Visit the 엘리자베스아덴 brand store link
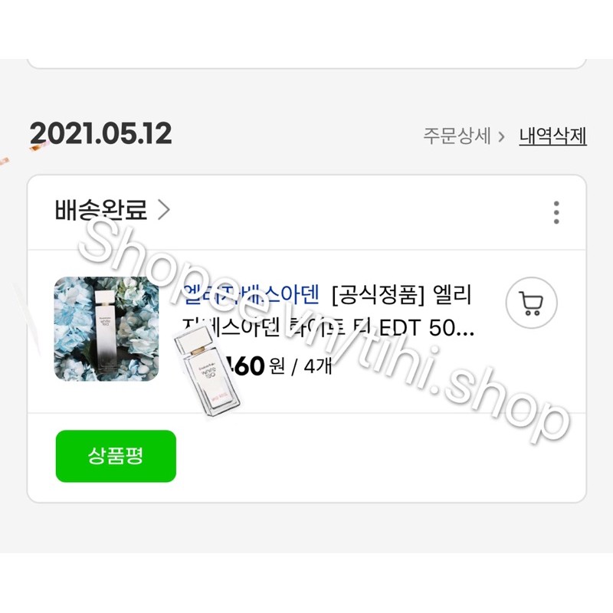Screen dimensions: 613x613 [251, 294]
